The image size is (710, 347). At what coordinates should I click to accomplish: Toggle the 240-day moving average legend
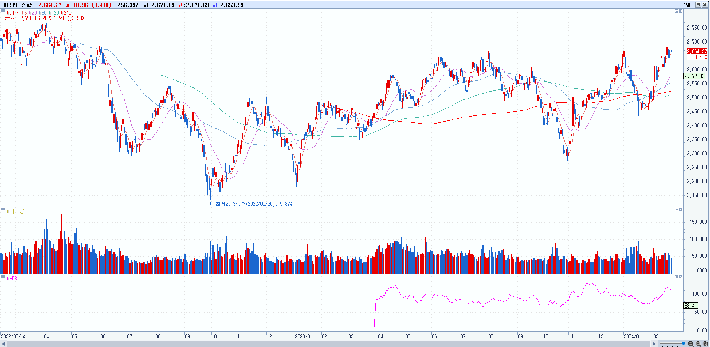tap(66, 13)
